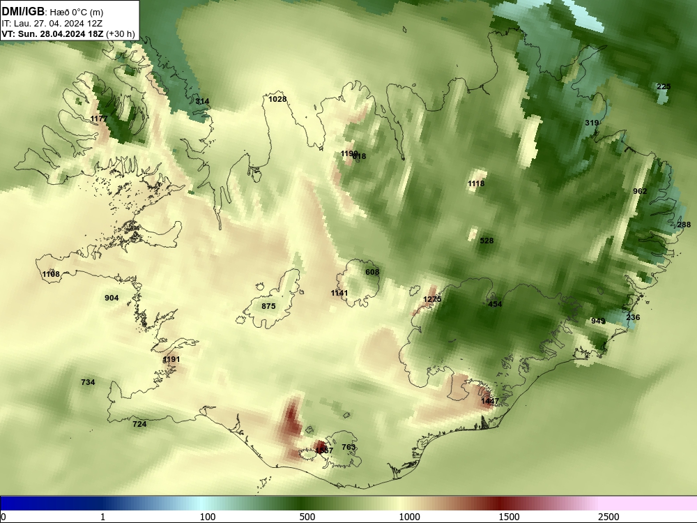Click the 962 map value label
The image size is (697, 523).
click(x=640, y=191)
